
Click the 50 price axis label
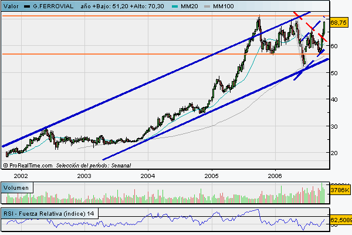pyautogui.click(x=334, y=73)
